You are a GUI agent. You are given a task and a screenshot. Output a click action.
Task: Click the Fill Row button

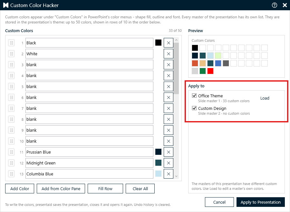click(105, 189)
